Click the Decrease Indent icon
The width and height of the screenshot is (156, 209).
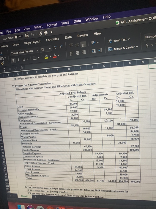tap(94, 51)
